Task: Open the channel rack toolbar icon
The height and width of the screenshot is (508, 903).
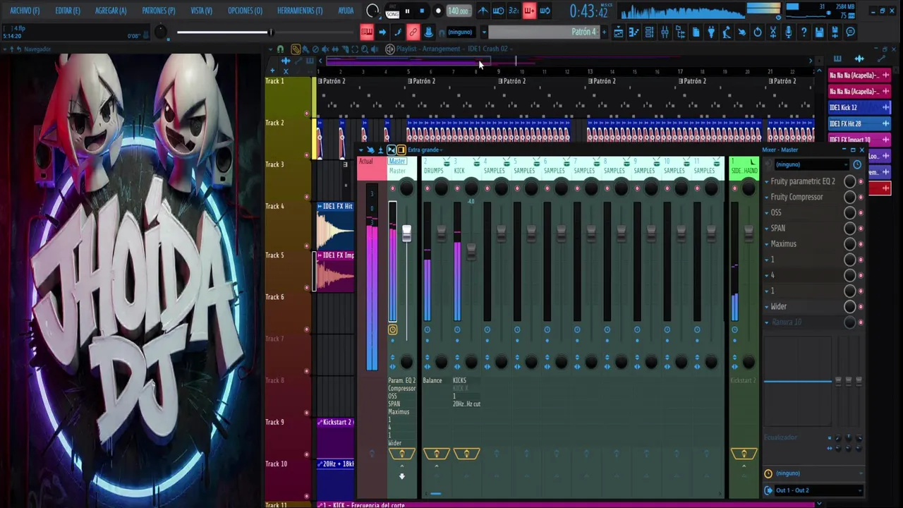Action: click(x=649, y=32)
